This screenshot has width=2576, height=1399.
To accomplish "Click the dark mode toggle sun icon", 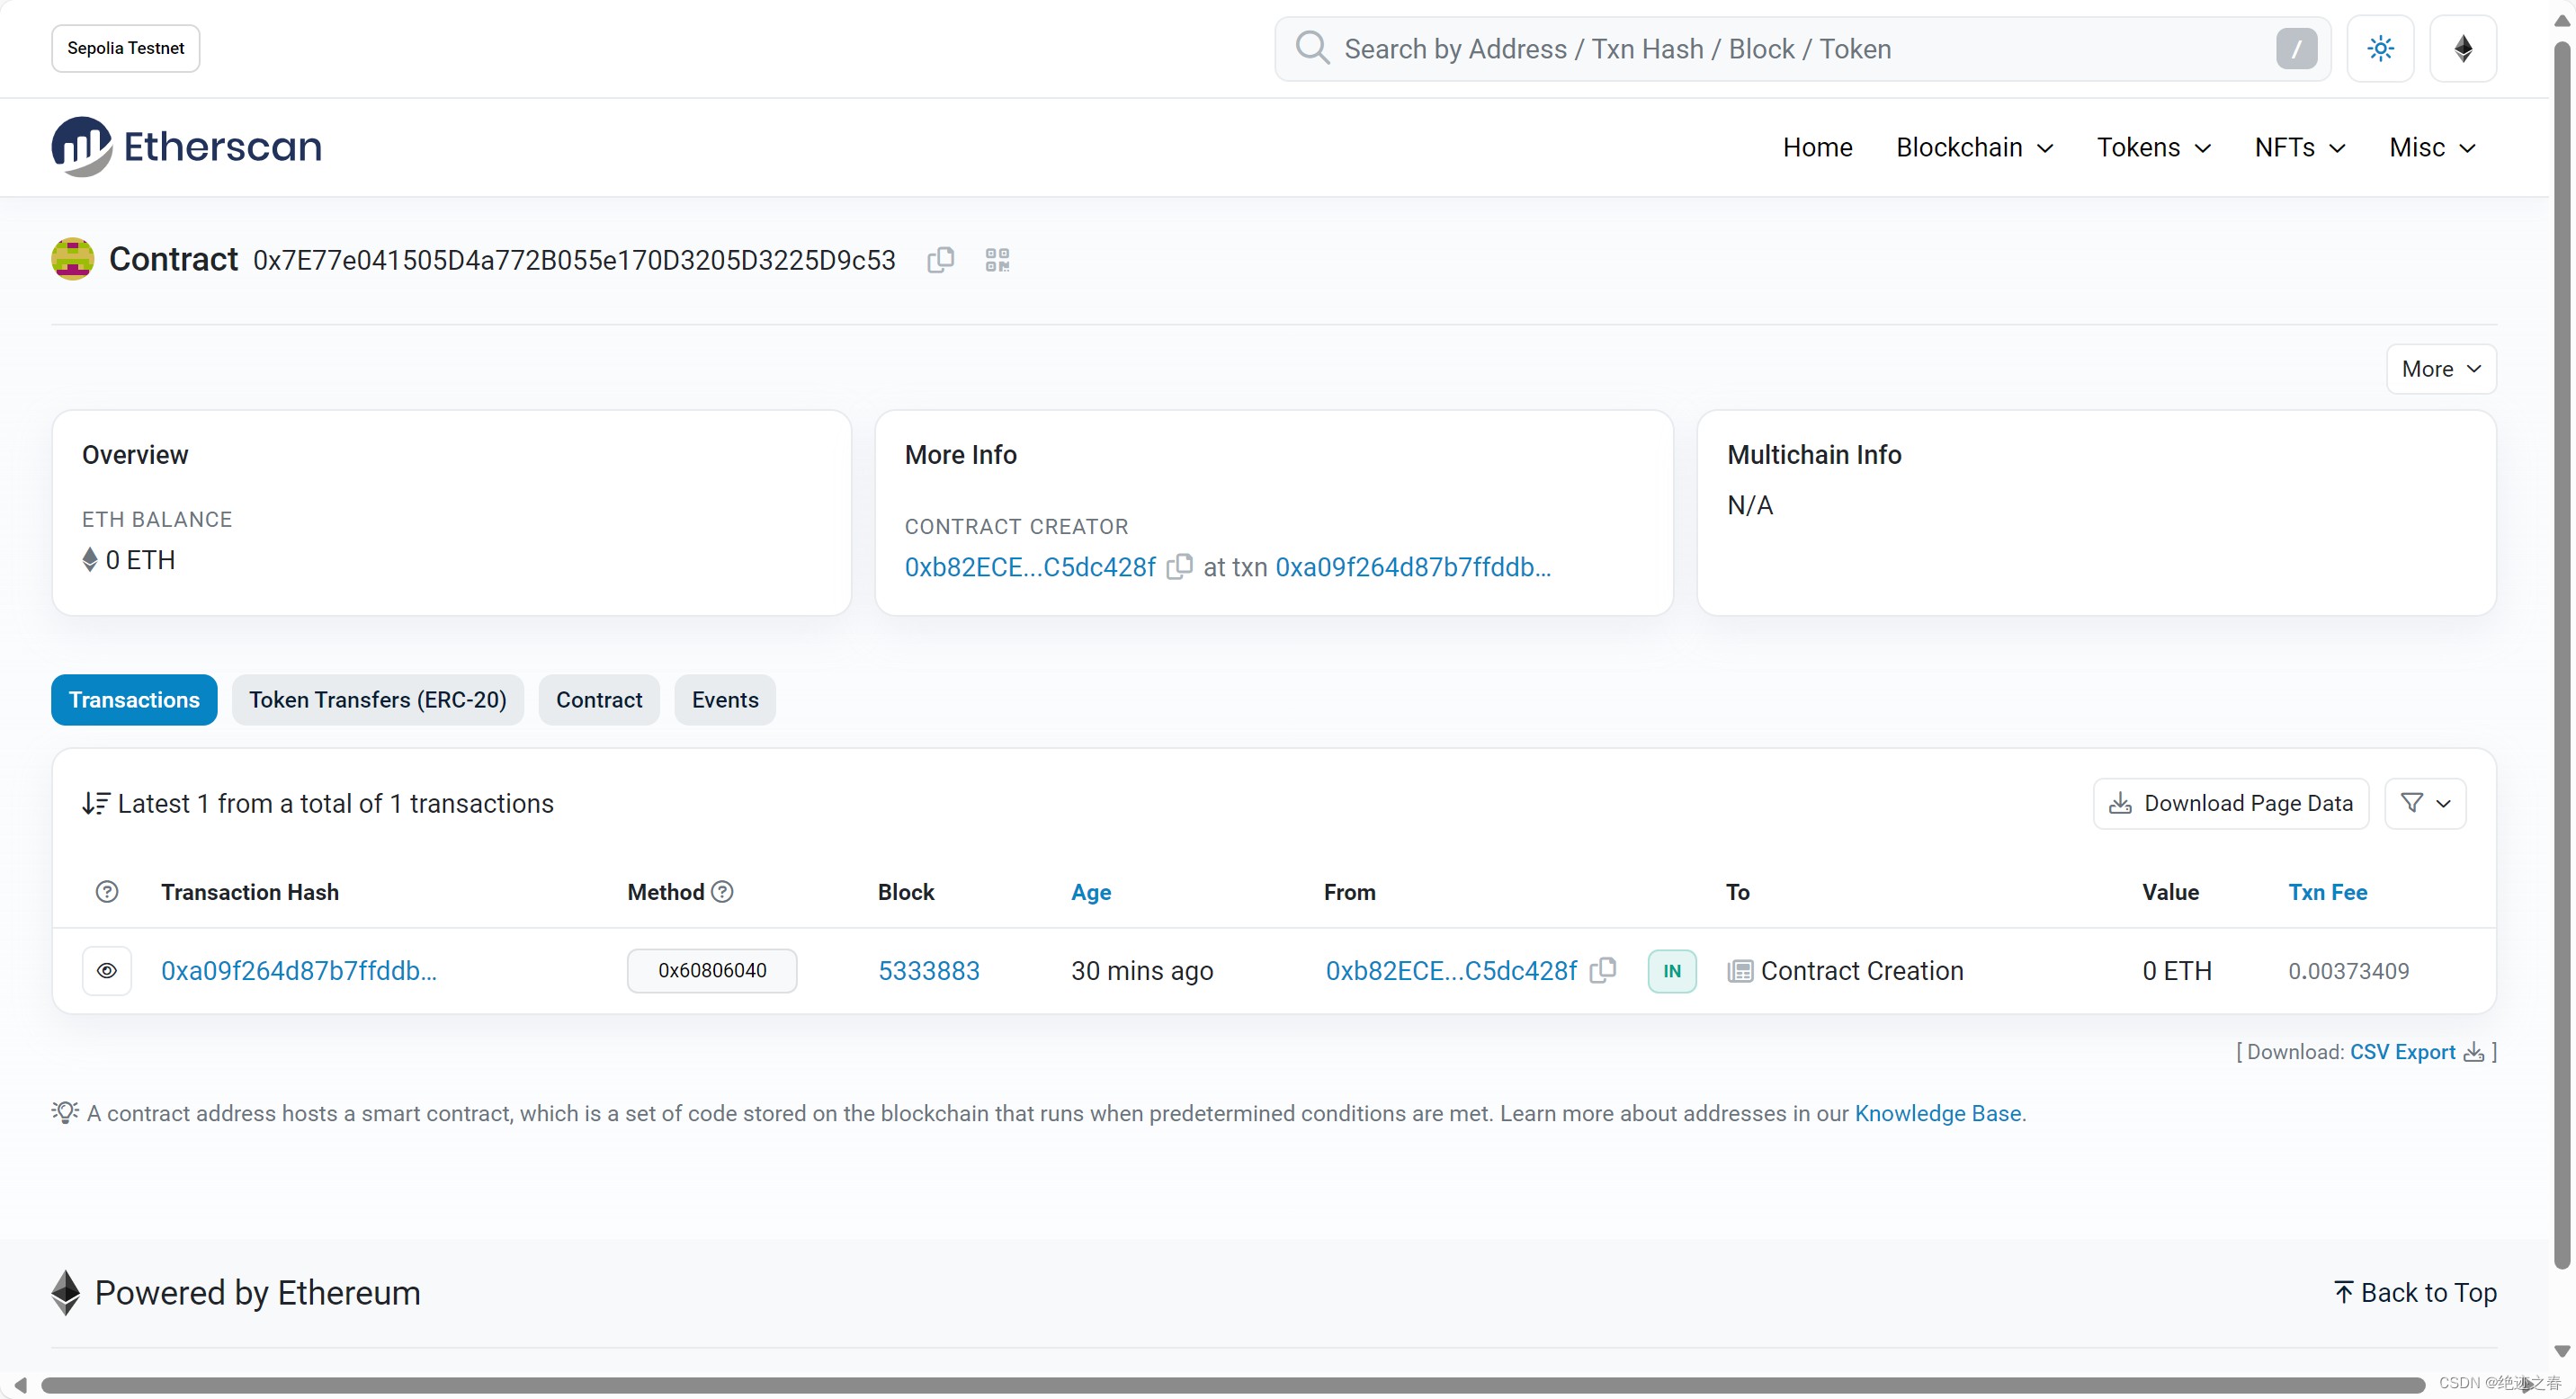I will click(2380, 49).
